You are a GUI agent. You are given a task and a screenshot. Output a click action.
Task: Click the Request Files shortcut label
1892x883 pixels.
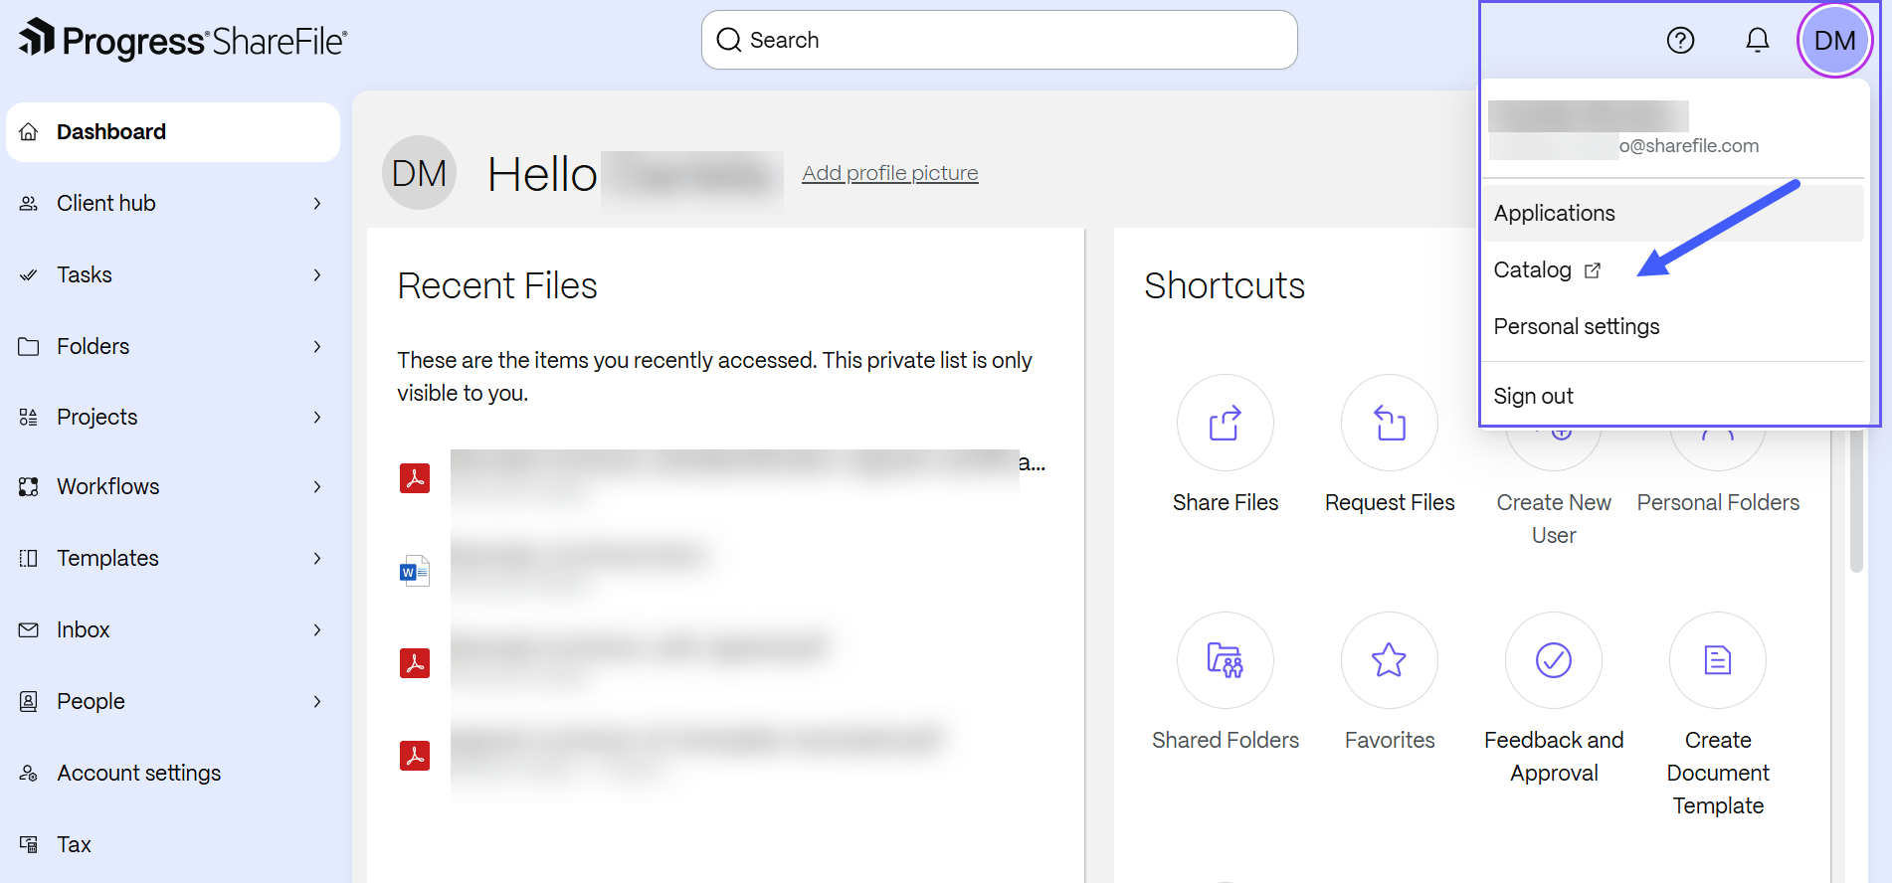(x=1390, y=503)
